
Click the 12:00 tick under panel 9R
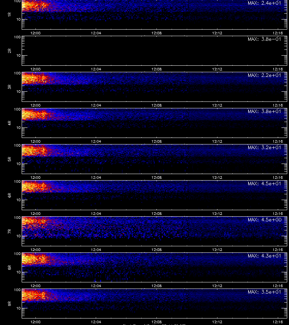35,322
